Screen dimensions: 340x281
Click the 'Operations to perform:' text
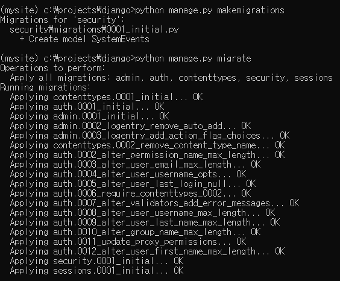(52, 68)
